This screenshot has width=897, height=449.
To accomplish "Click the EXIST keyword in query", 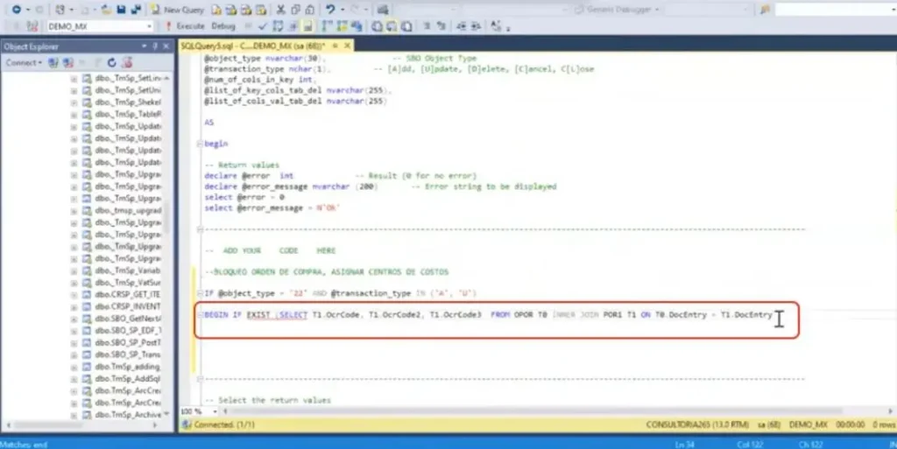I will point(258,315).
